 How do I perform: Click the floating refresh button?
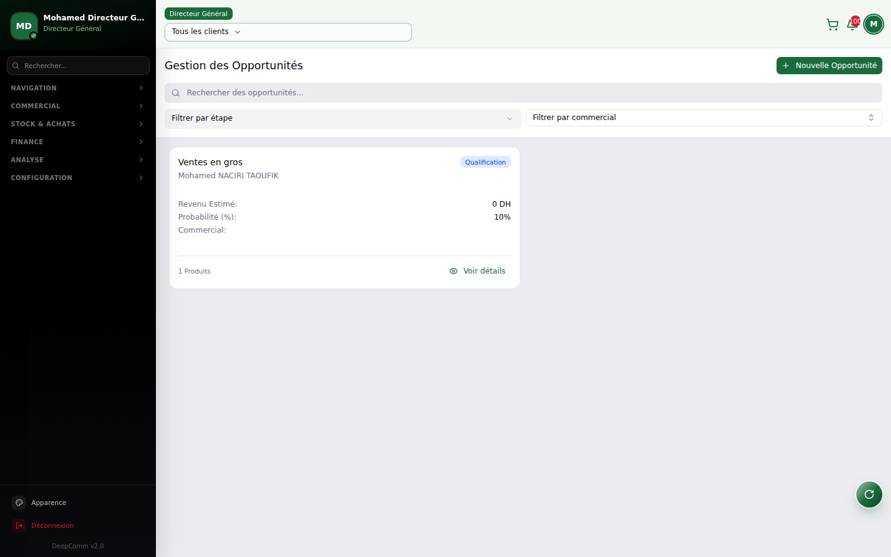pyautogui.click(x=869, y=494)
